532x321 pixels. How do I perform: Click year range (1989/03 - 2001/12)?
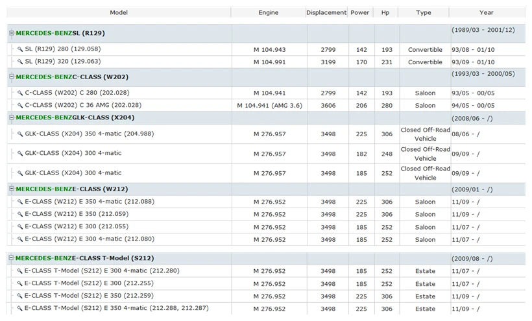483,30
